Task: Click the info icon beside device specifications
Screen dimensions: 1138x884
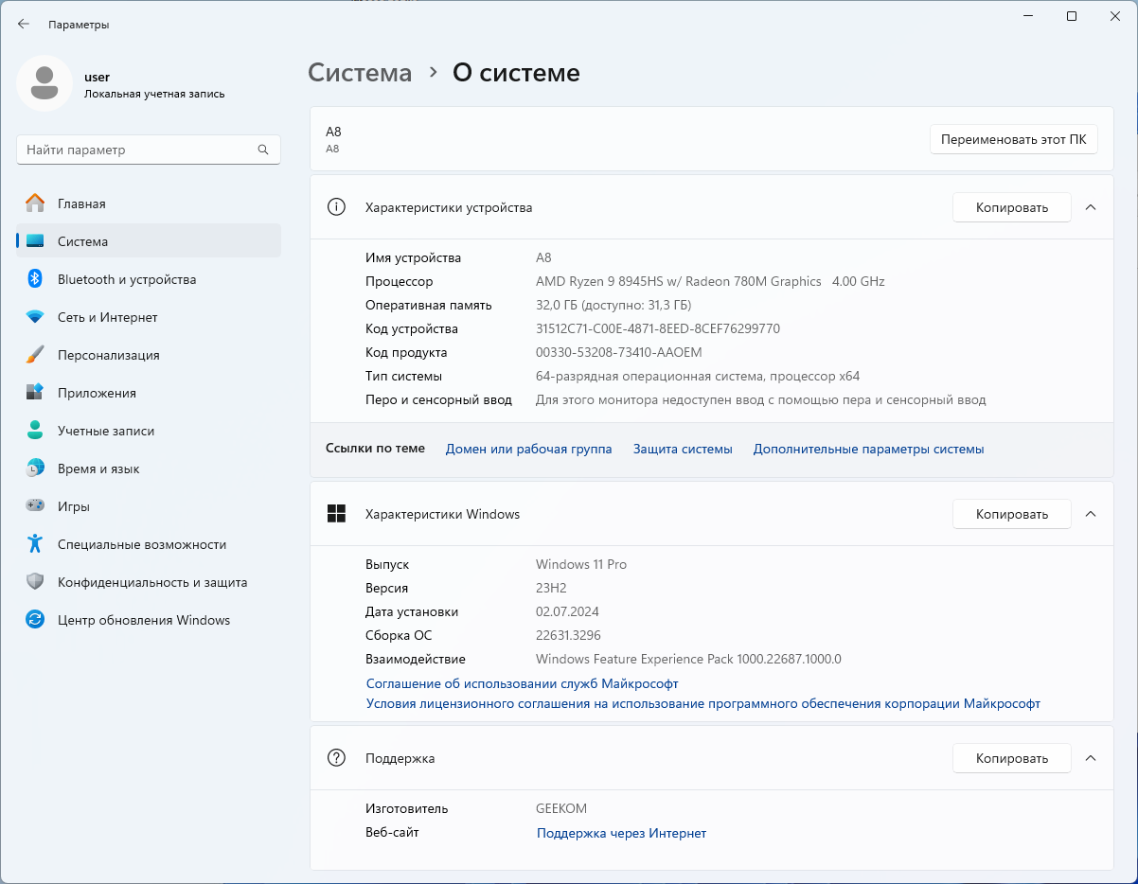Action: pyautogui.click(x=336, y=207)
